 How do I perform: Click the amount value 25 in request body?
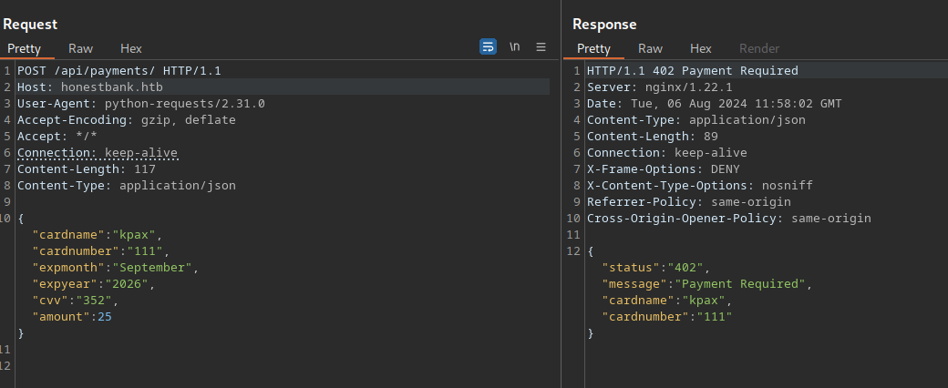pos(103,317)
